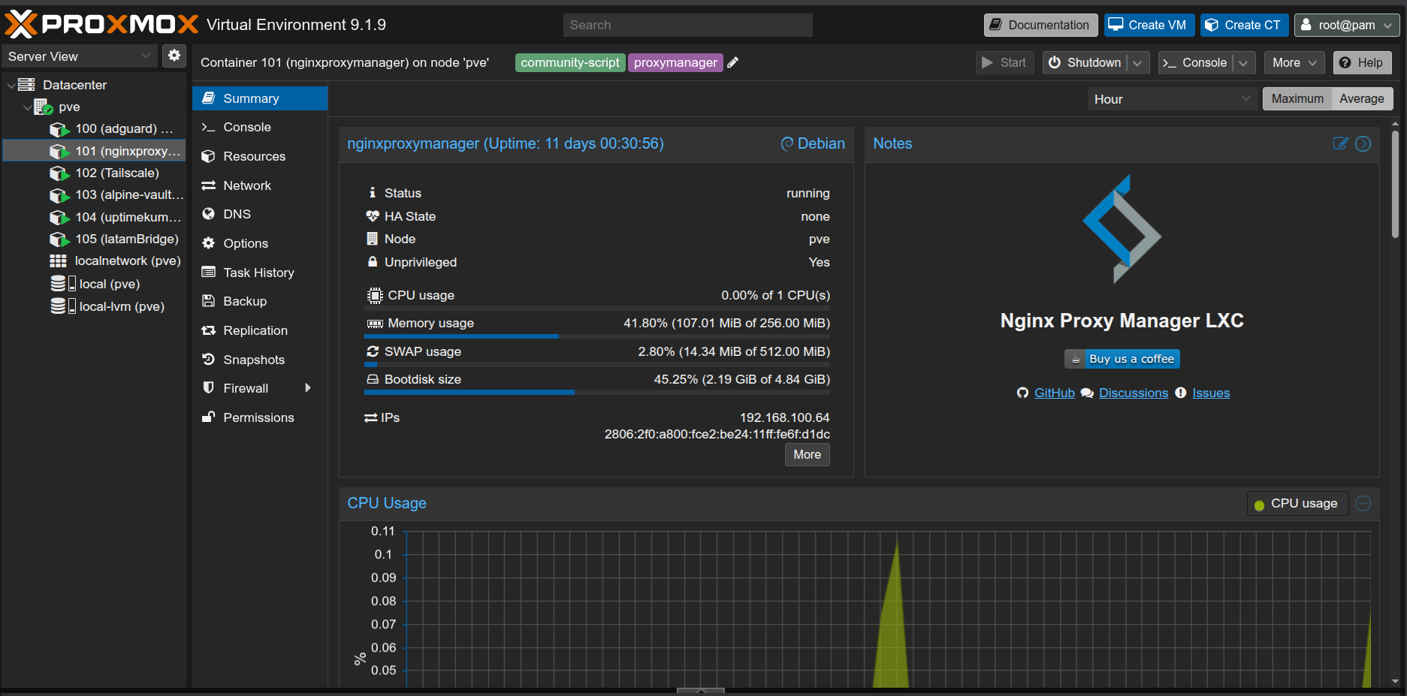Viewport: 1407px width, 696px height.
Task: Open Shutdown options dropdown arrow
Action: pyautogui.click(x=1137, y=63)
